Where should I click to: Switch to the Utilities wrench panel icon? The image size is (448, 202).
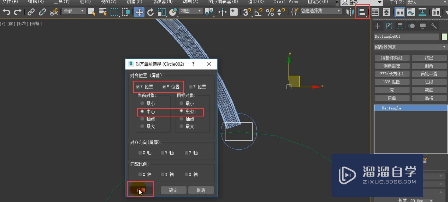[x=434, y=26]
